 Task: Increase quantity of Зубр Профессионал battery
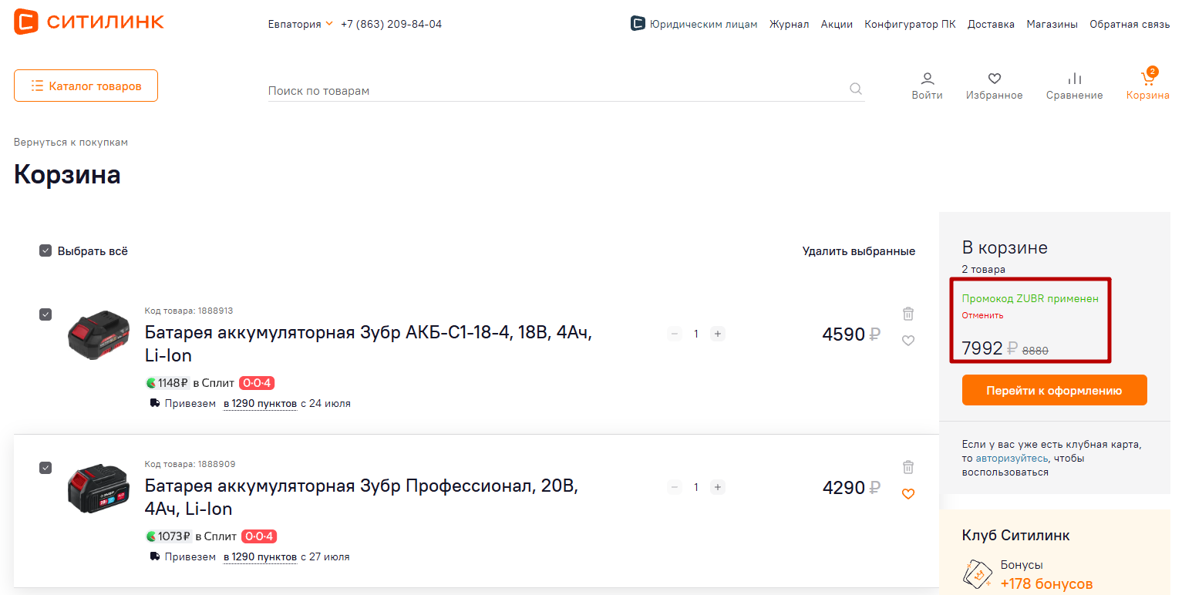click(717, 487)
